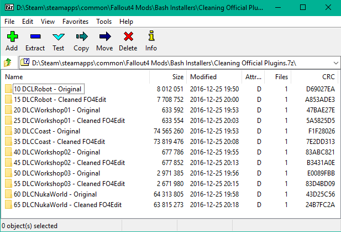
Task: Select 65 DLCNukaWorld - Cleaned FO4Edit name
Action: [x=67, y=205]
